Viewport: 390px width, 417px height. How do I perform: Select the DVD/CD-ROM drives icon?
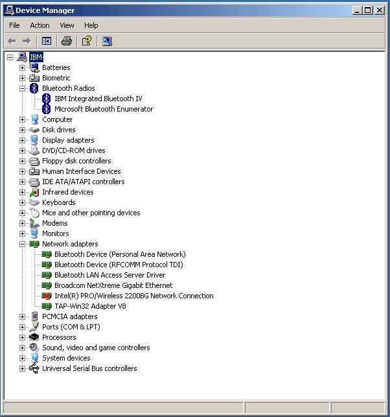(x=34, y=150)
